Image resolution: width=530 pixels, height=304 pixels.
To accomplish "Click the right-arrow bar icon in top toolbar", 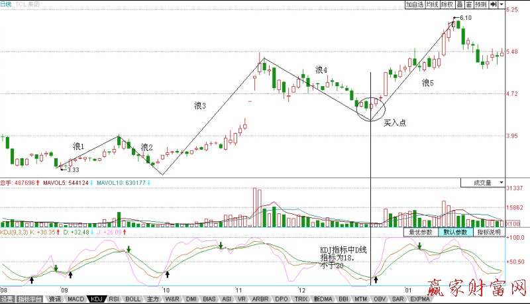I will (494, 5).
